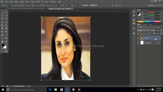
Task: Click the swap foreground and background colors arrow
Action: coord(6,44)
